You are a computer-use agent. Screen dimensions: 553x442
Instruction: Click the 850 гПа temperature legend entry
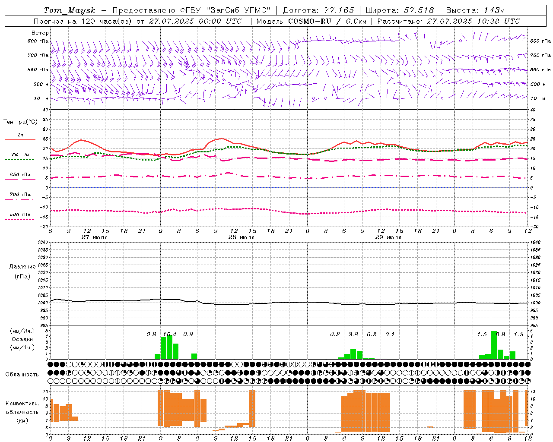tap(20, 175)
